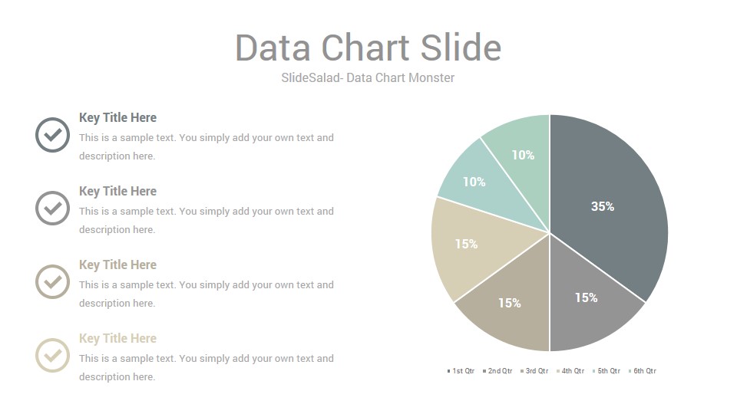This screenshot has width=737, height=414.
Task: Click the 4th Qtr legend entry
Action: tap(570, 371)
